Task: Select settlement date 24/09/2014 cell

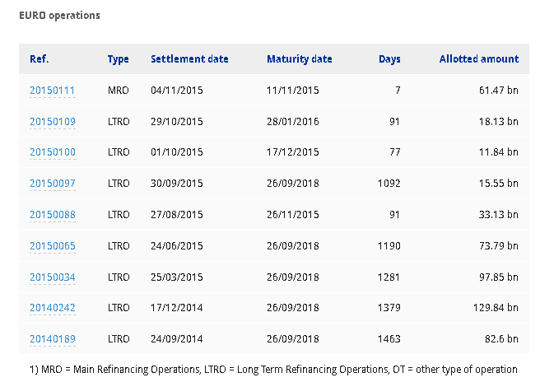Action: click(x=176, y=339)
